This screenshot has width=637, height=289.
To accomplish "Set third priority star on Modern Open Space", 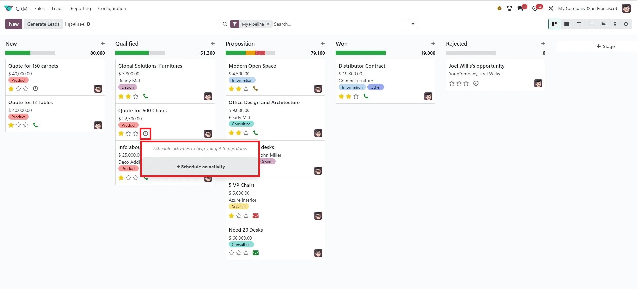I will pyautogui.click(x=246, y=89).
